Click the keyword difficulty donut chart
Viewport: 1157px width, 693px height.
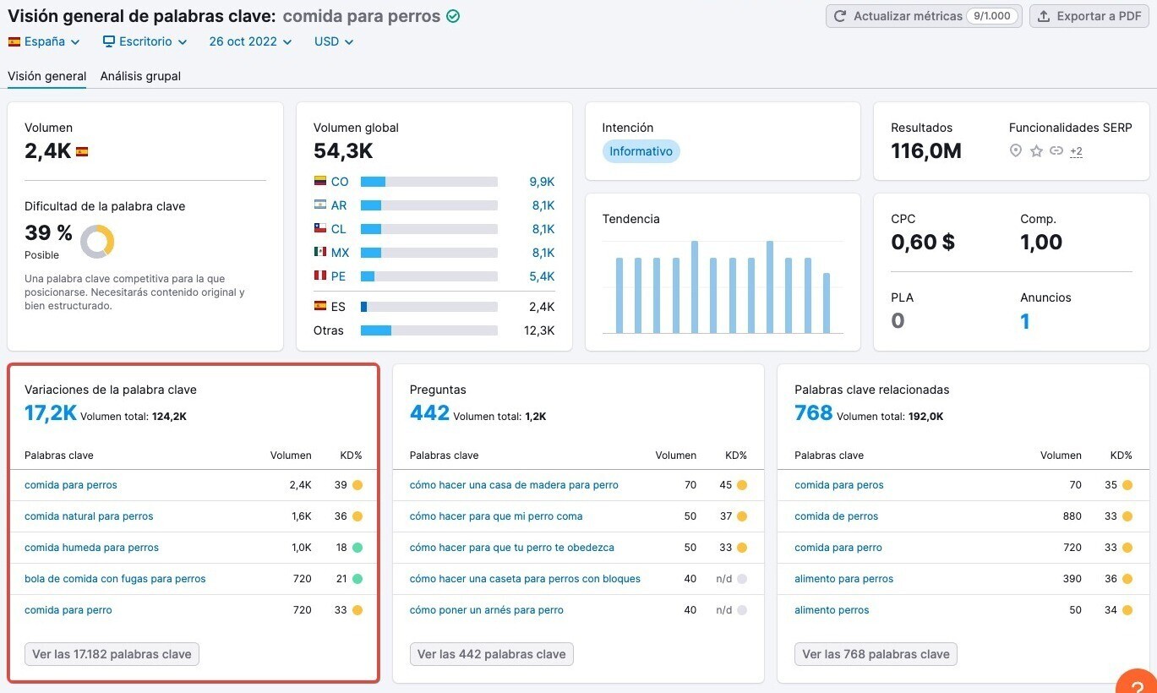click(97, 242)
